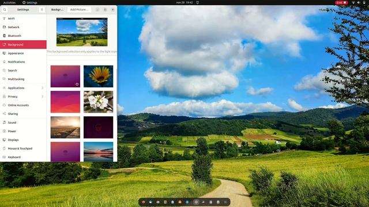
Task: Open the Settings app menu in top bar
Action: pos(30,2)
